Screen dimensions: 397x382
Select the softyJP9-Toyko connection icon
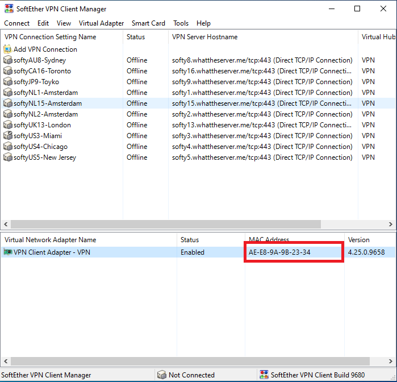(7, 82)
